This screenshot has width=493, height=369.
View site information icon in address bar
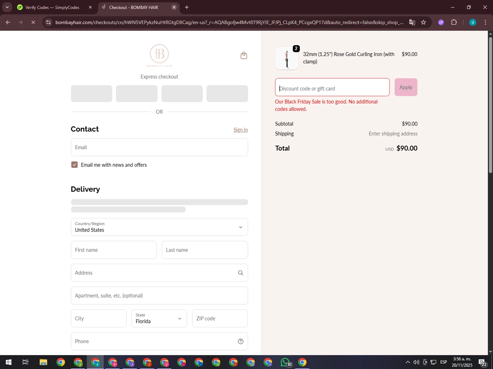tap(48, 22)
